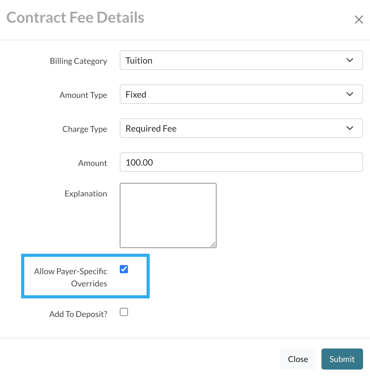The height and width of the screenshot is (379, 370).
Task: Click the Allow Payer-Specific Overrides label
Action: pyautogui.click(x=71, y=277)
